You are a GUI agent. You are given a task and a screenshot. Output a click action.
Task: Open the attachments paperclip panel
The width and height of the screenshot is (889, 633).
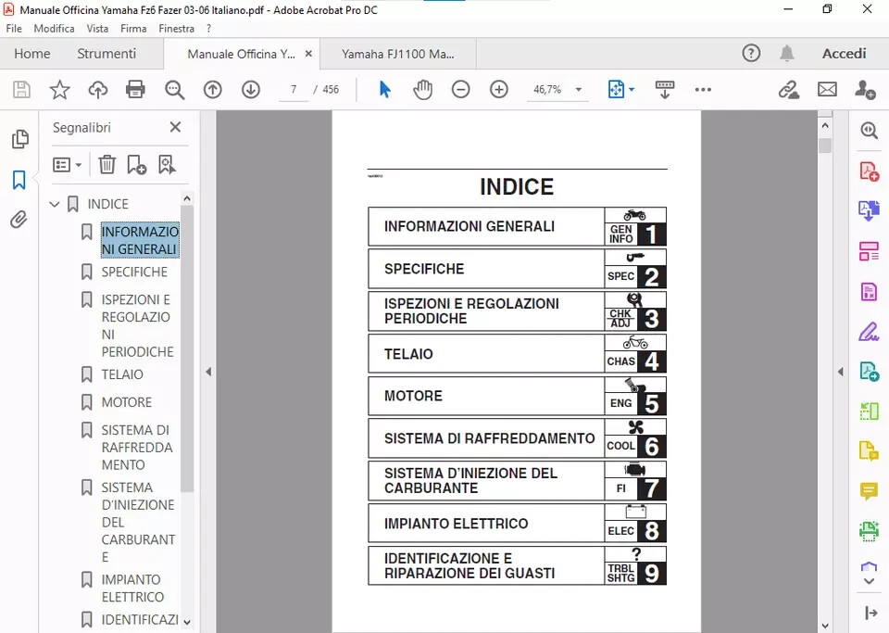19,220
